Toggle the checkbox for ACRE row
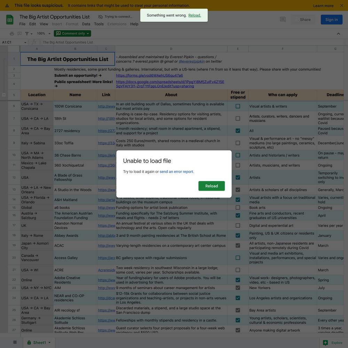 (238, 270)
